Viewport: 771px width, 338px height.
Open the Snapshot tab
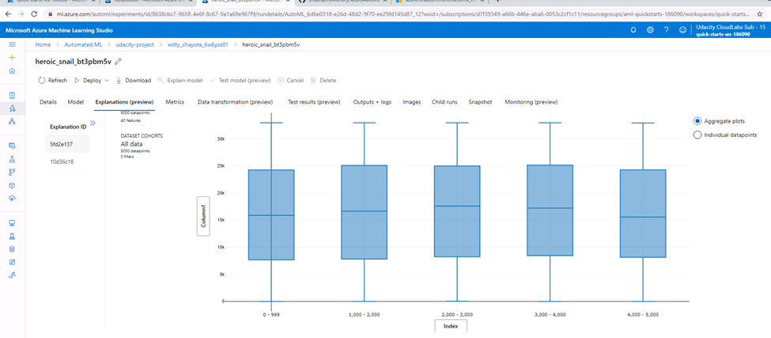point(480,102)
